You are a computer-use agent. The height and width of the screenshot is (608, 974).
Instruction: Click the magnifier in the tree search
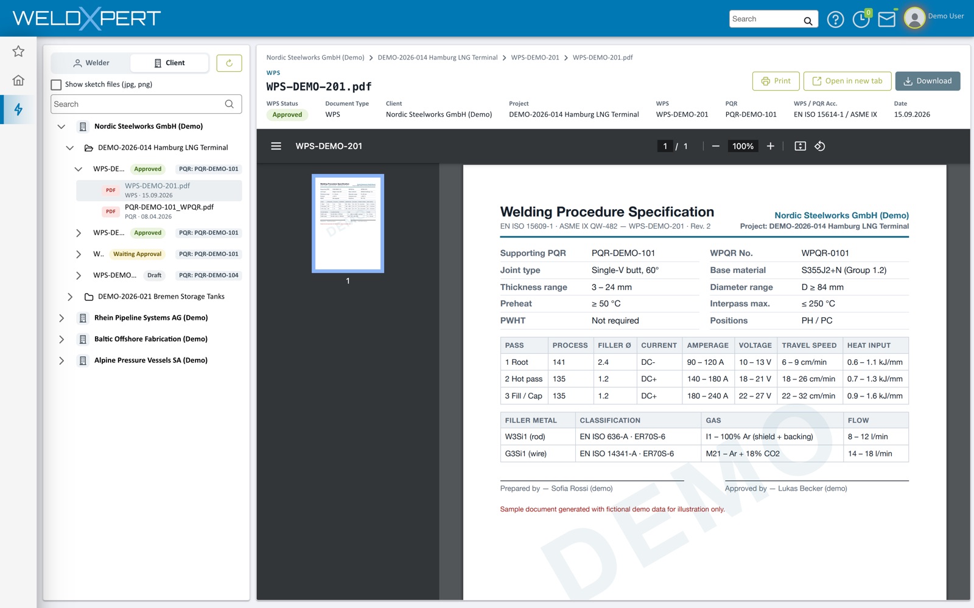click(x=229, y=104)
